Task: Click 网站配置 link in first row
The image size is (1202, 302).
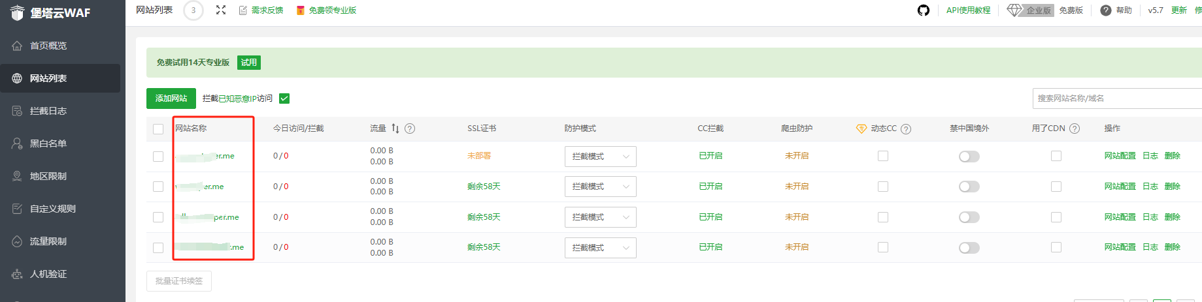Action: pyautogui.click(x=1120, y=156)
